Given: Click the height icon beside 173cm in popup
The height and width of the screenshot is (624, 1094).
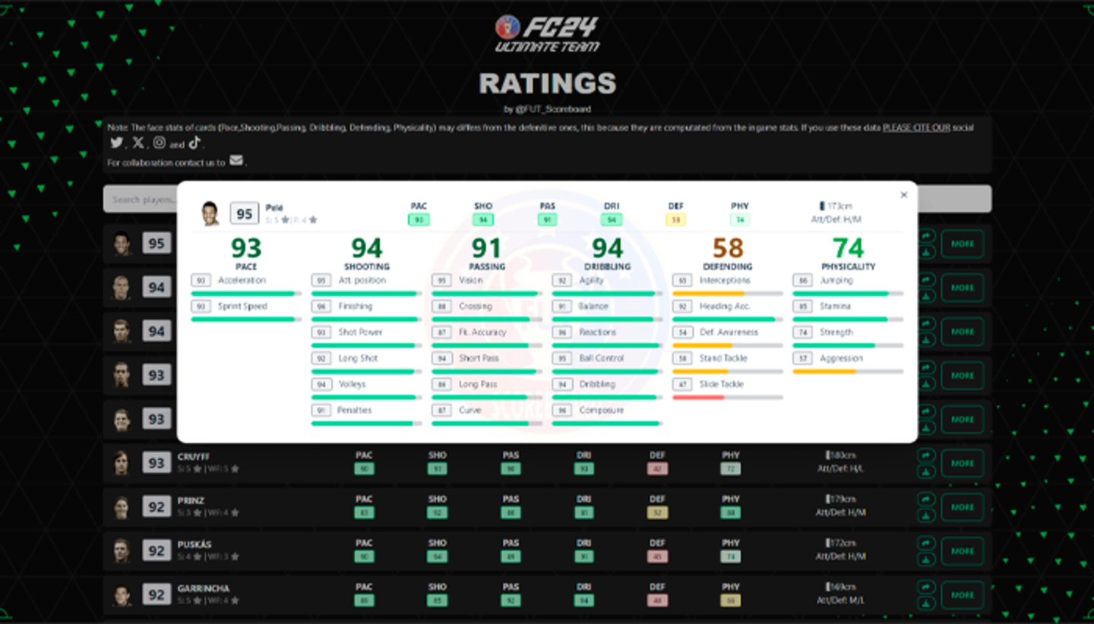Looking at the screenshot, I should [x=820, y=206].
